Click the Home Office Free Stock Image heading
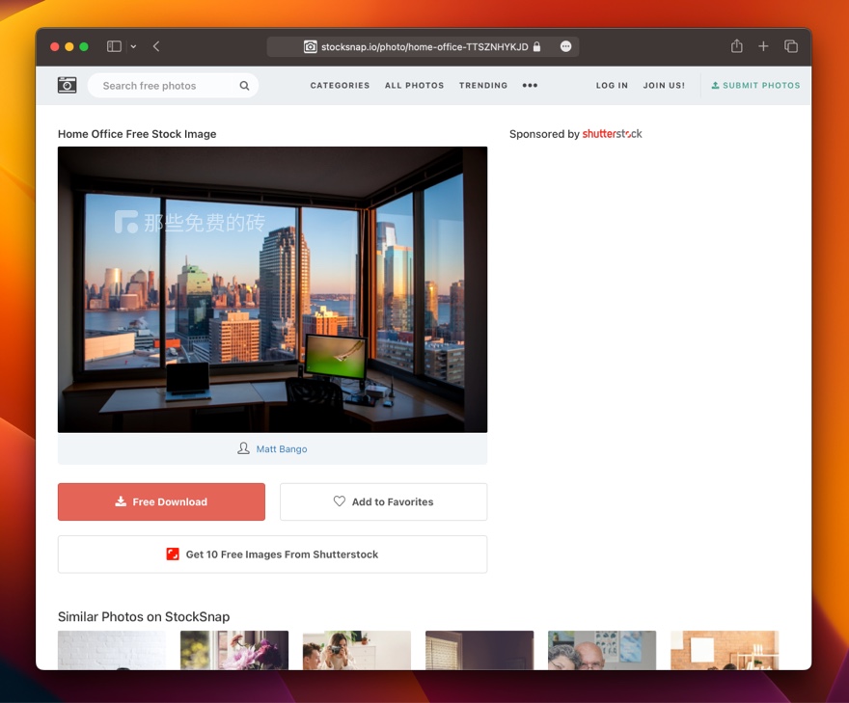 point(137,134)
